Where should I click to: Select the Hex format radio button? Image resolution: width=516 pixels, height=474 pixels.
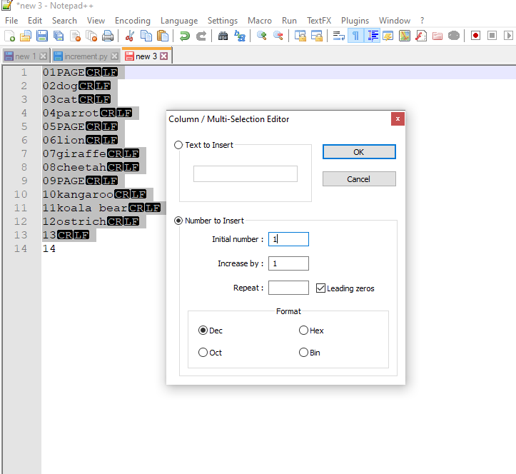coord(303,330)
